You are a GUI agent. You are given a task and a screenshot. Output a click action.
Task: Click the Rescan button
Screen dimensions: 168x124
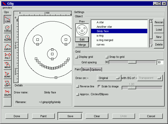coord(159,22)
